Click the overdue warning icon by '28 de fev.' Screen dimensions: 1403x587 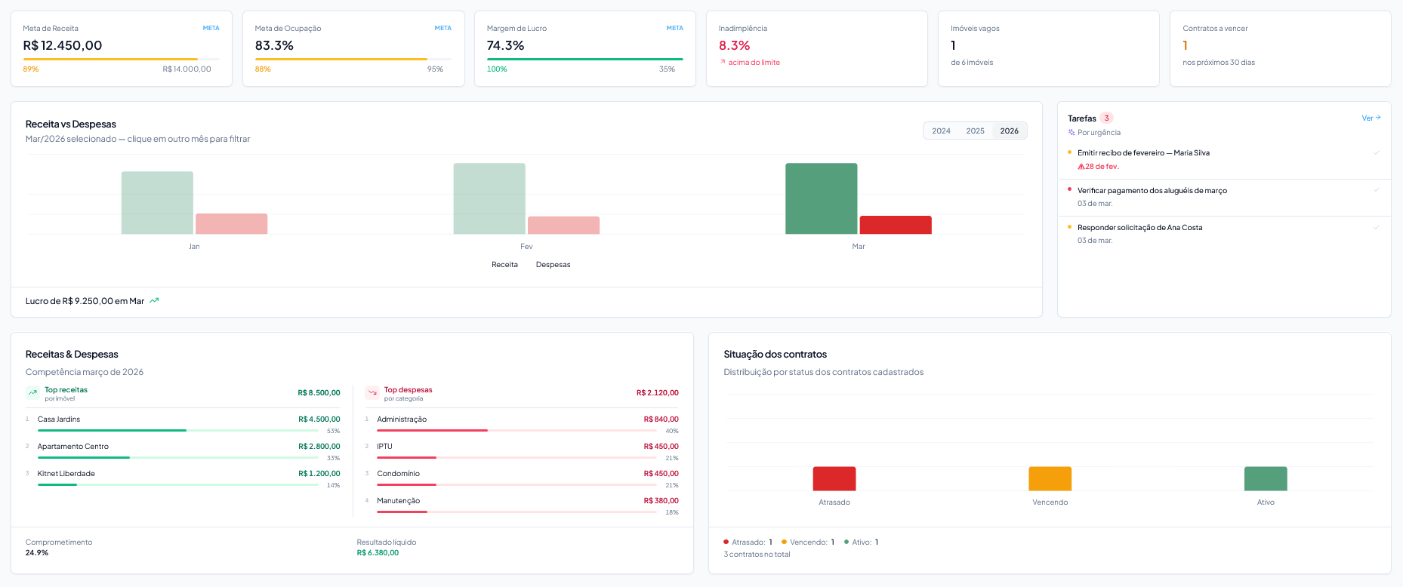[x=1081, y=167]
